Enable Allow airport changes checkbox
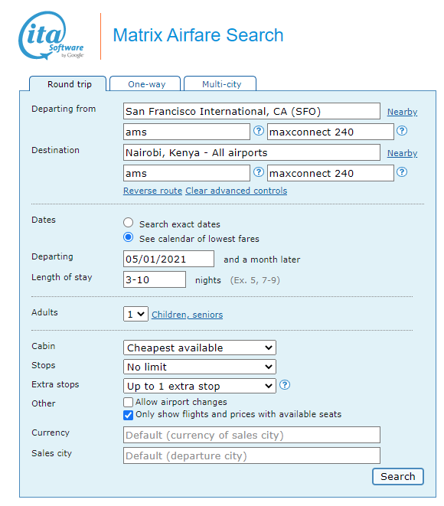444x506 pixels. (x=128, y=402)
